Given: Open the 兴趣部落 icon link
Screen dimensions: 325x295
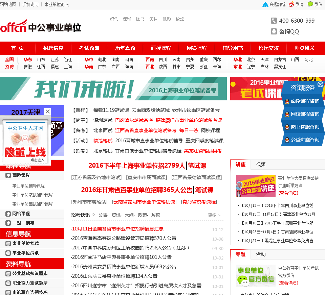Looking at the screenshot, I should [x=265, y=4].
